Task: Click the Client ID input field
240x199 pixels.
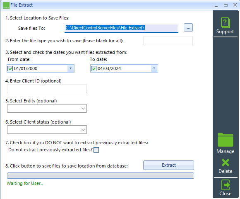Action: click(x=47, y=89)
